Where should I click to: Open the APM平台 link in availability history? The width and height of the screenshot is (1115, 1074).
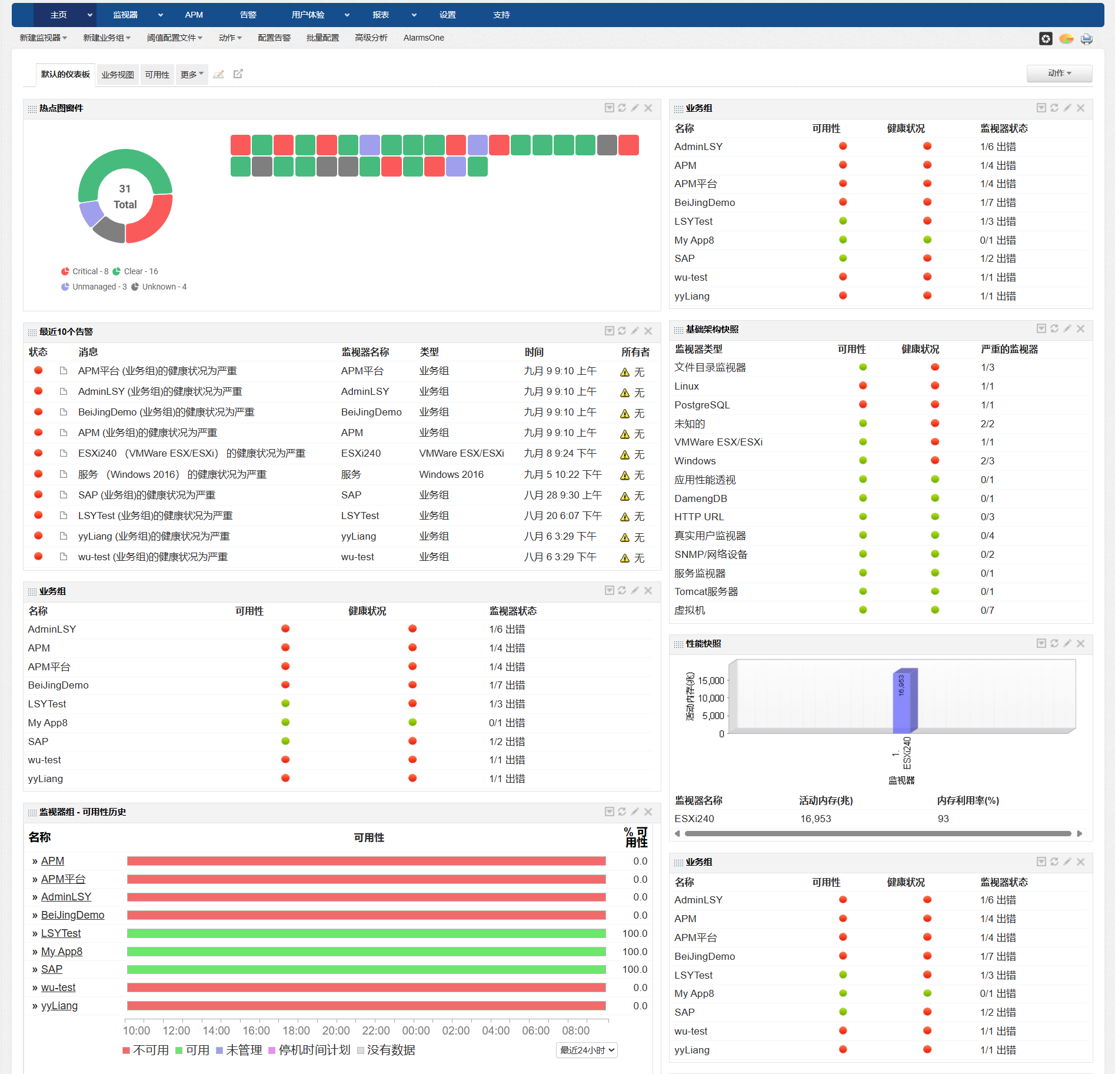click(63, 879)
